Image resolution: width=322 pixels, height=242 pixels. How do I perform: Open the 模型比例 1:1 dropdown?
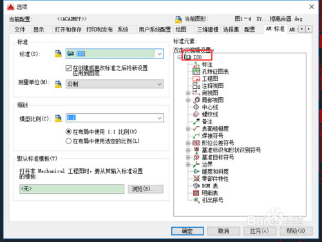(x=160, y=118)
